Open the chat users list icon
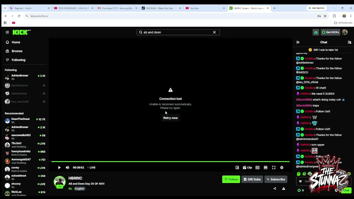354x199 pixels. click(350, 42)
